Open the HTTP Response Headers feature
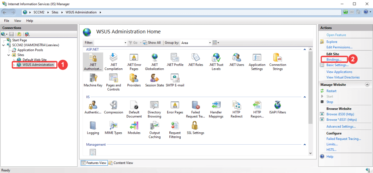The height and width of the screenshot is (173, 373). coord(257,109)
